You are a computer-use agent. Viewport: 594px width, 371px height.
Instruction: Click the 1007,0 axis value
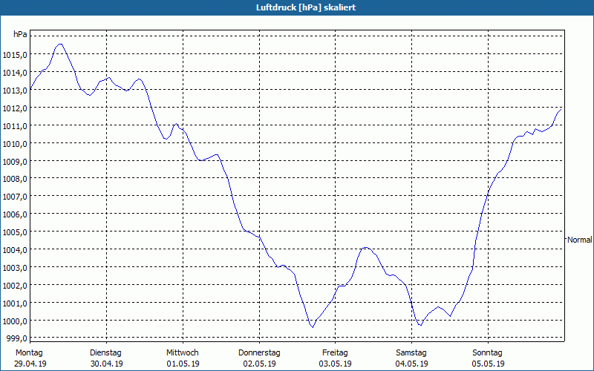click(15, 197)
